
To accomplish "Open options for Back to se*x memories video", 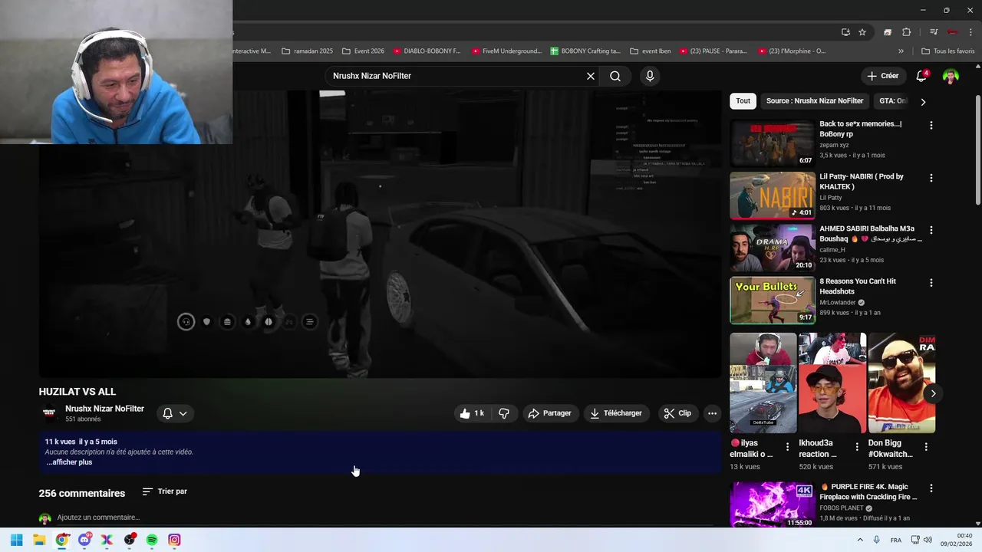I will (931, 125).
